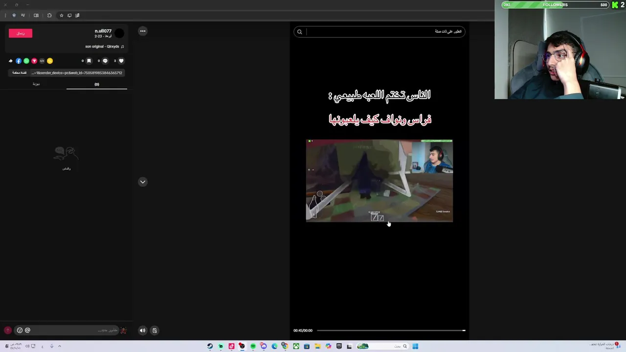
Task: Open the browser three-dot menu
Action: (5, 15)
